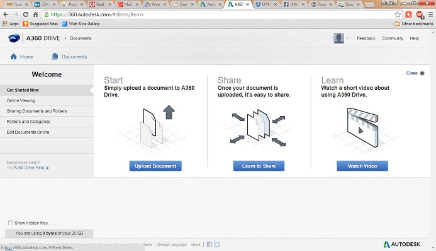Open the Chrome hamburger menu

(x=430, y=14)
